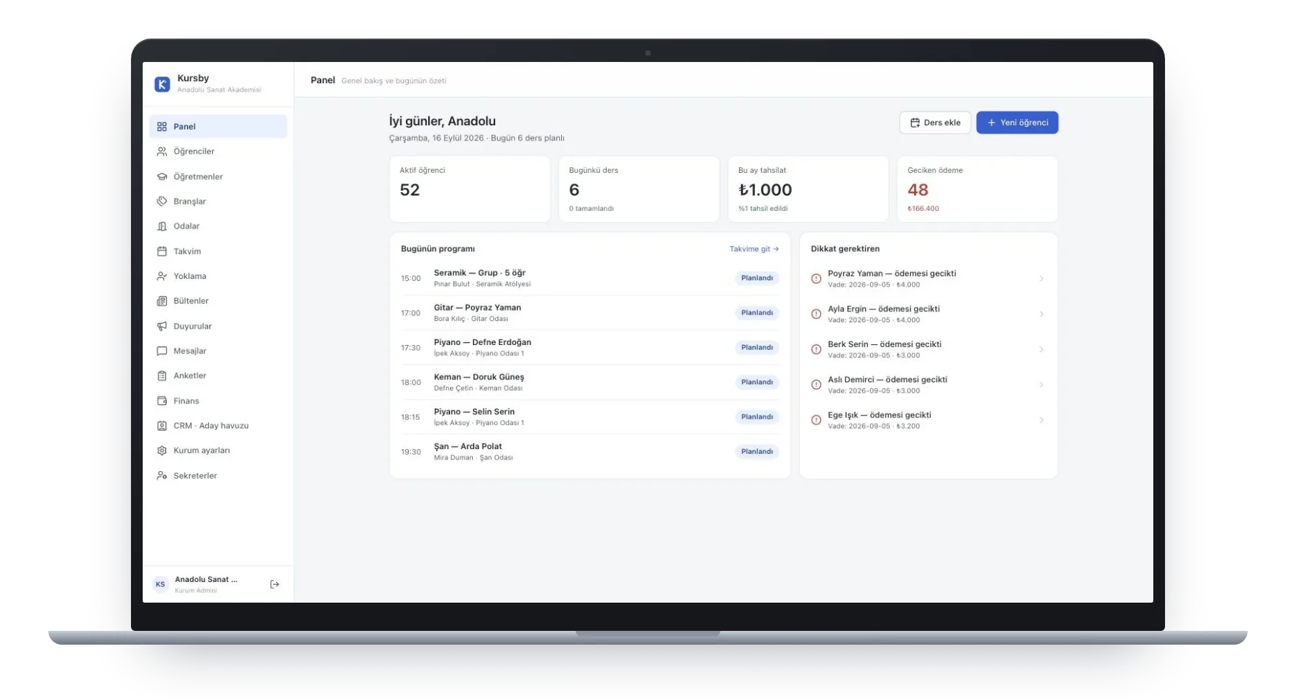Select the Sekreterler user-settings icon
Image resolution: width=1296 pixels, height=697 pixels.
pos(162,475)
